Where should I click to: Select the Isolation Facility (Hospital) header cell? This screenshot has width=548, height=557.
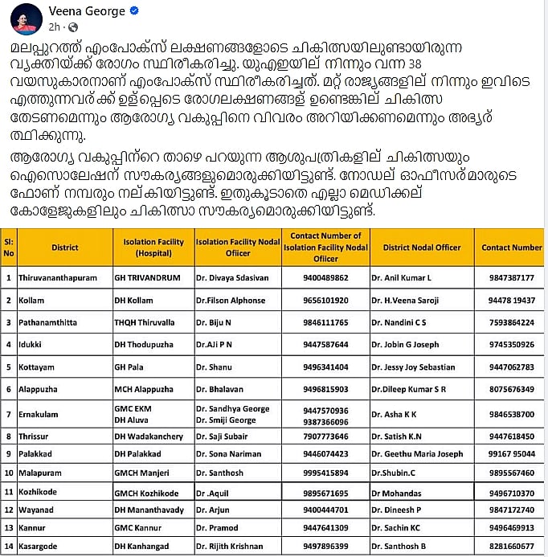[153, 248]
